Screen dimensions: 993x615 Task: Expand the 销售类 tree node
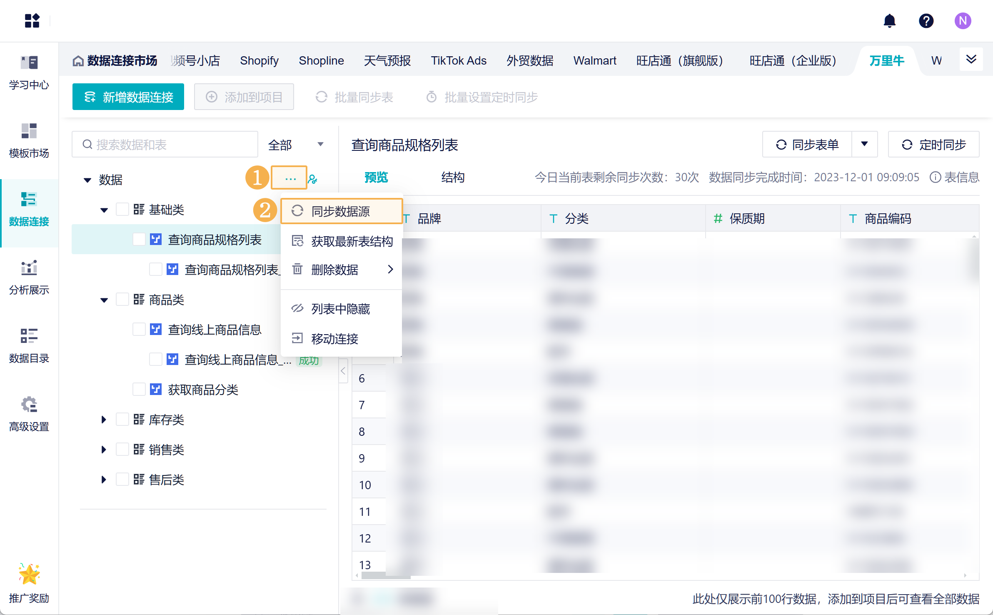(104, 450)
